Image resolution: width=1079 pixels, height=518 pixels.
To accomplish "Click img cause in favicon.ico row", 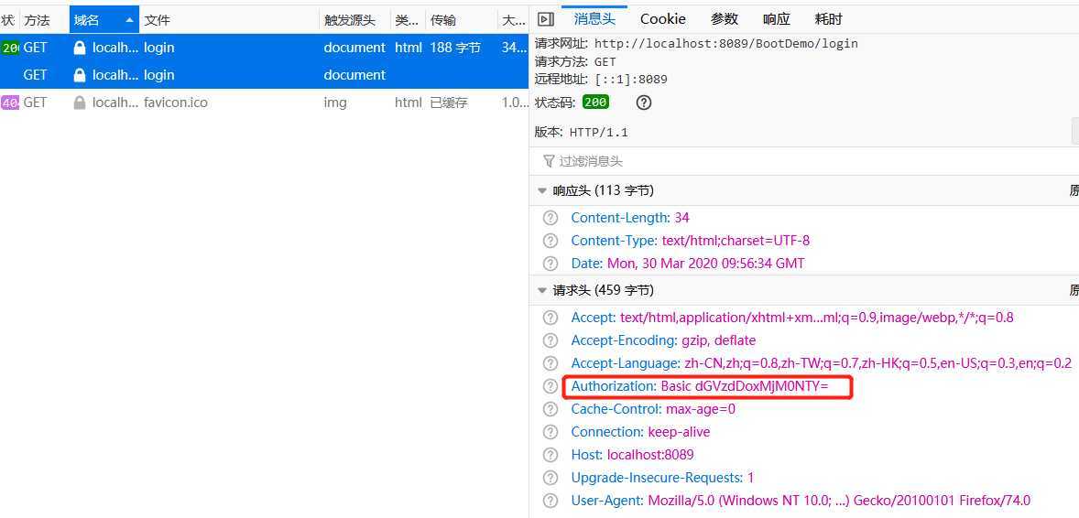I will 335,103.
